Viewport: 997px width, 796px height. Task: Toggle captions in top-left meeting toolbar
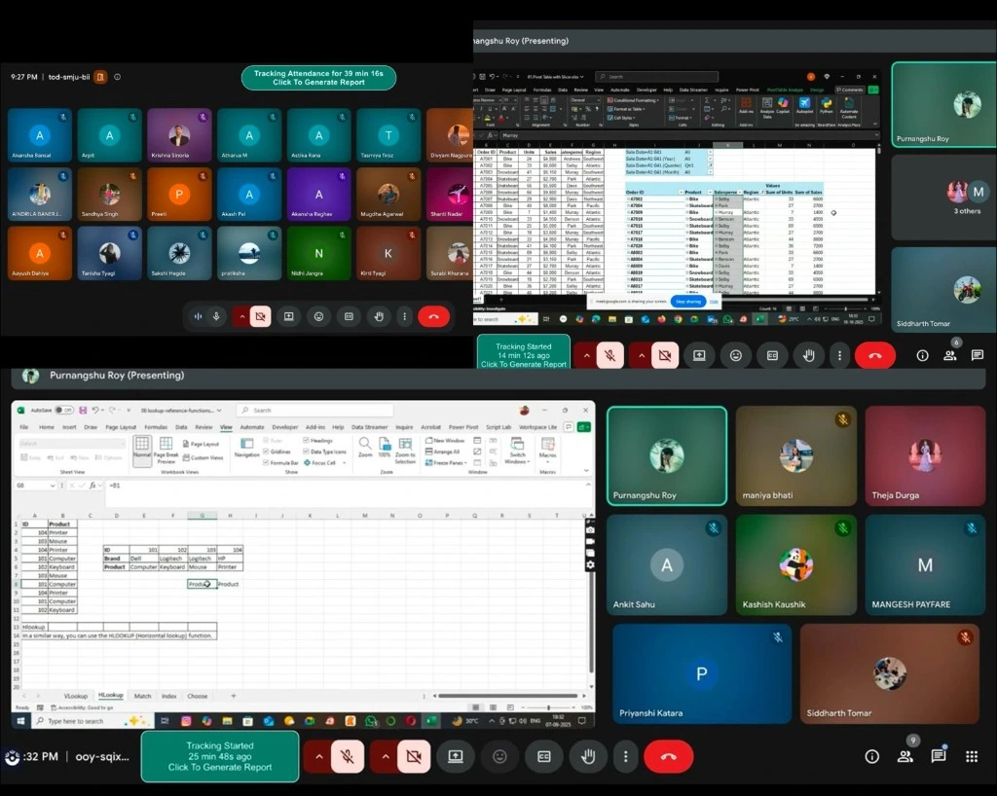tap(349, 316)
